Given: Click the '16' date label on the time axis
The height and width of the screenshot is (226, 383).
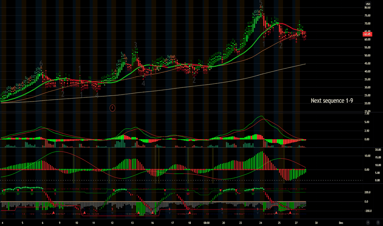Looking at the screenshot, I should click(152, 223).
